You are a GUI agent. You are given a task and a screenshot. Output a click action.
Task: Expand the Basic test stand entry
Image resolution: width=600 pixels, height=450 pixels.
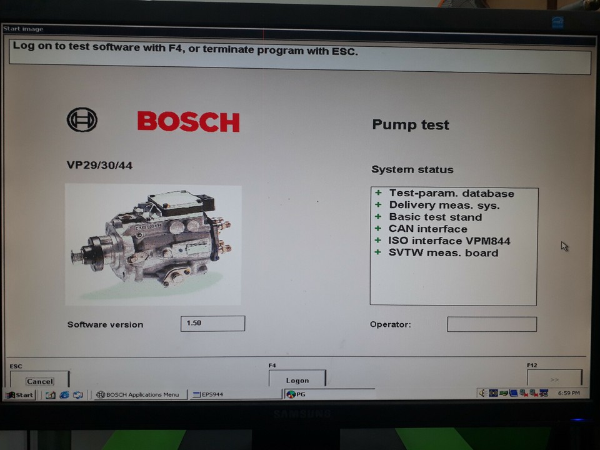(x=377, y=217)
